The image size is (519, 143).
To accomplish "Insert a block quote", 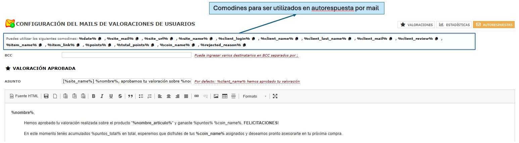I will click(131, 96).
